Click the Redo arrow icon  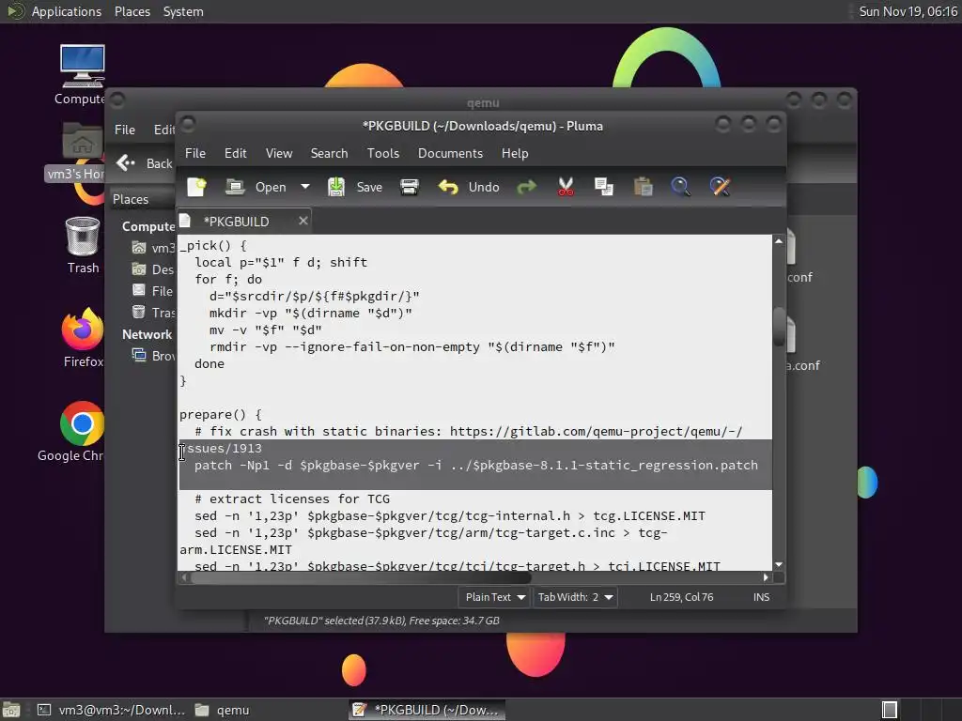click(x=526, y=187)
